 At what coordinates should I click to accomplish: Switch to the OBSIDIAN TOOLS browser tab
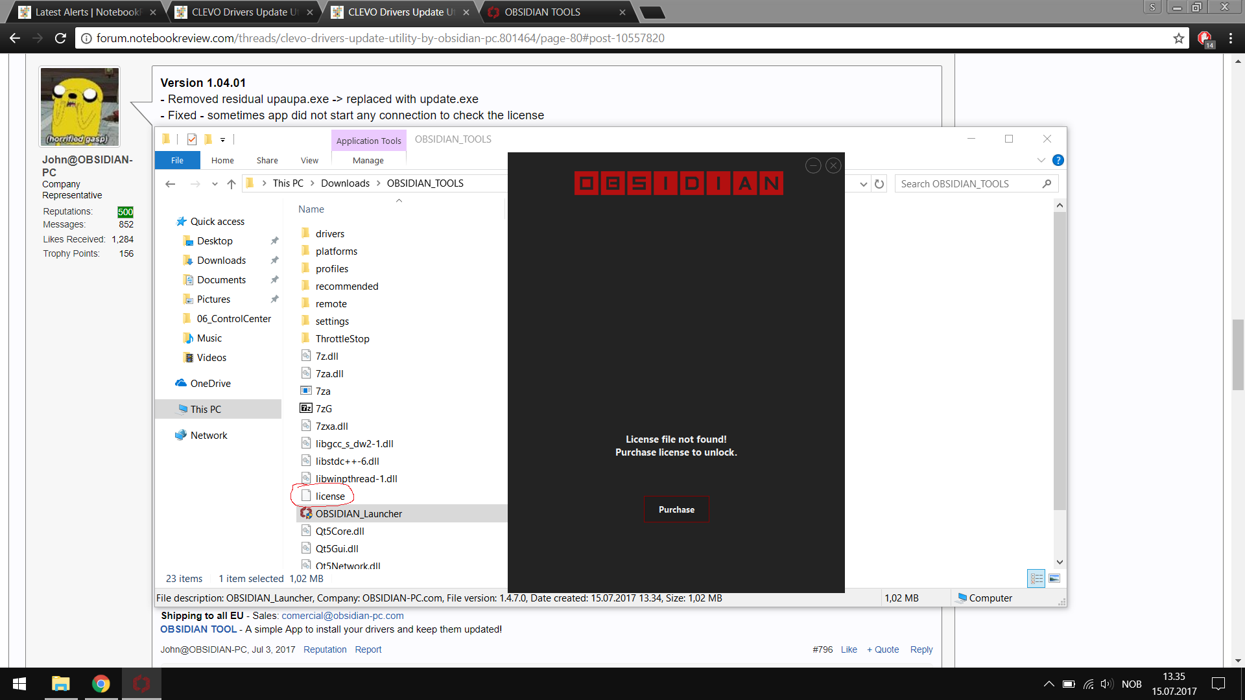tap(558, 12)
